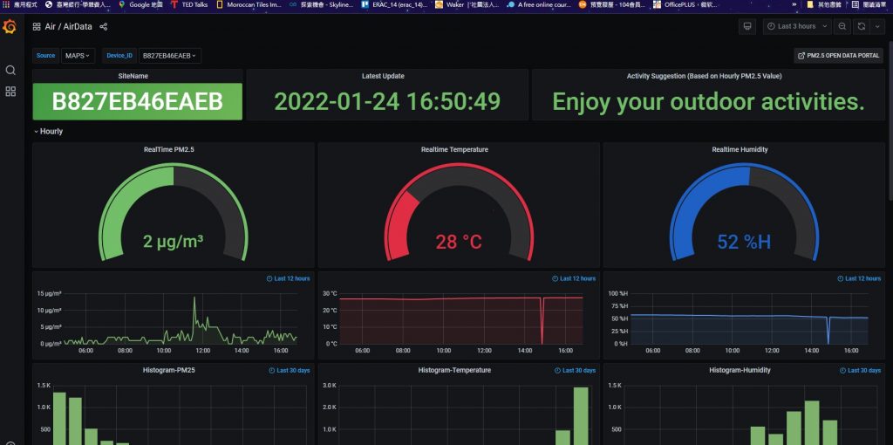Click the RealTime PM2.5 panel title
The image size is (893, 445).
click(168, 150)
